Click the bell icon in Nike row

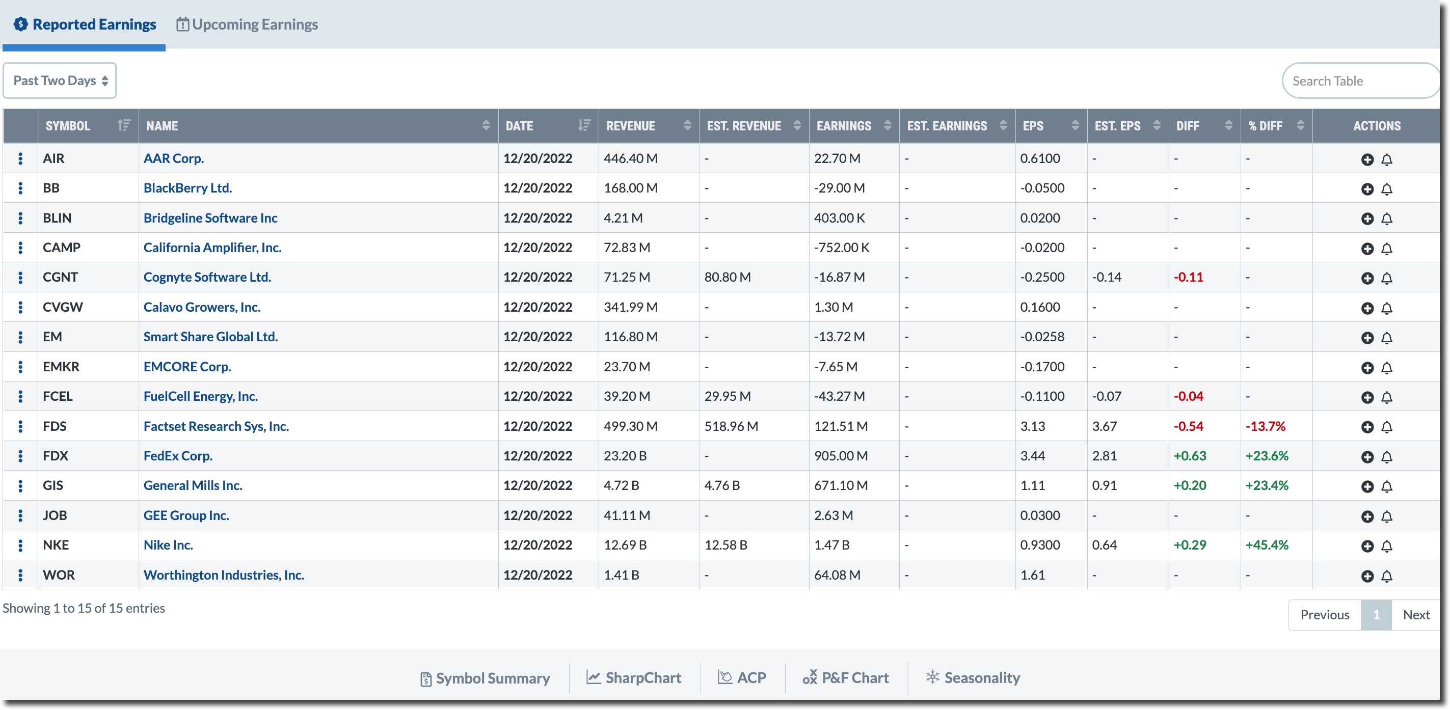(x=1386, y=545)
